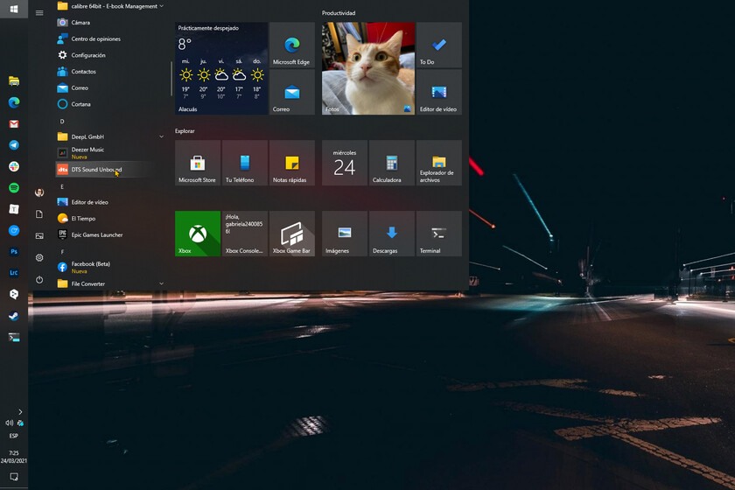Open Telegram from the taskbar
The image size is (735, 490).
click(x=14, y=145)
